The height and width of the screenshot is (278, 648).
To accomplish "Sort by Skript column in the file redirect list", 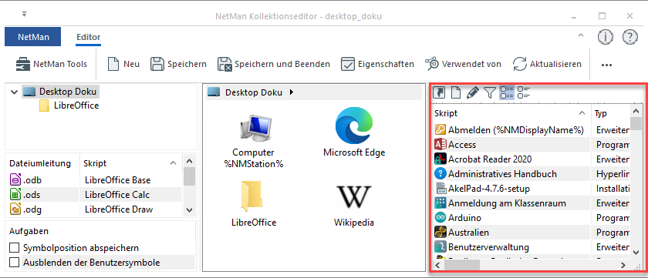I will (130, 163).
